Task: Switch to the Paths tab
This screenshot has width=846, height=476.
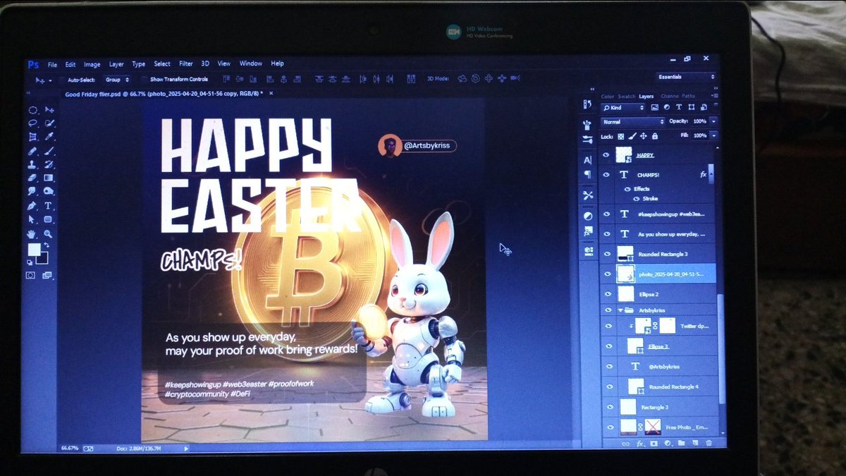Action: (689, 97)
